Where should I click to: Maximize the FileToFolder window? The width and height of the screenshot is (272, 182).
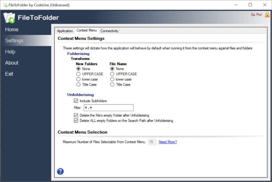250,5
